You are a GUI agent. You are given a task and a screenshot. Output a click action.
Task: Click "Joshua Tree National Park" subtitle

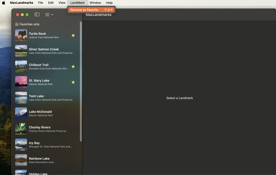[44, 37]
